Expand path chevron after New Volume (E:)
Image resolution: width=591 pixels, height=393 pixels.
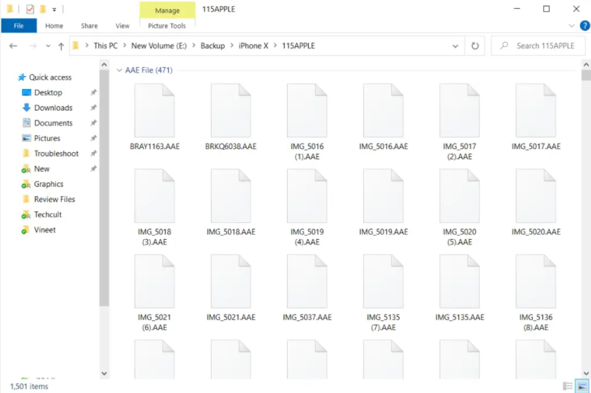pos(194,46)
